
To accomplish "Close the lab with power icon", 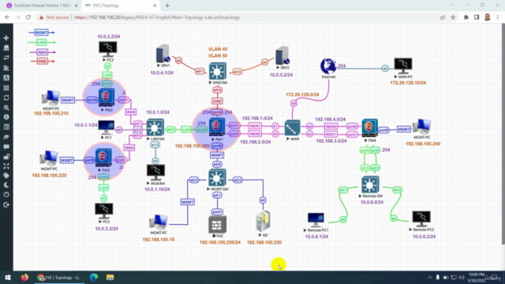I will pos(6,195).
